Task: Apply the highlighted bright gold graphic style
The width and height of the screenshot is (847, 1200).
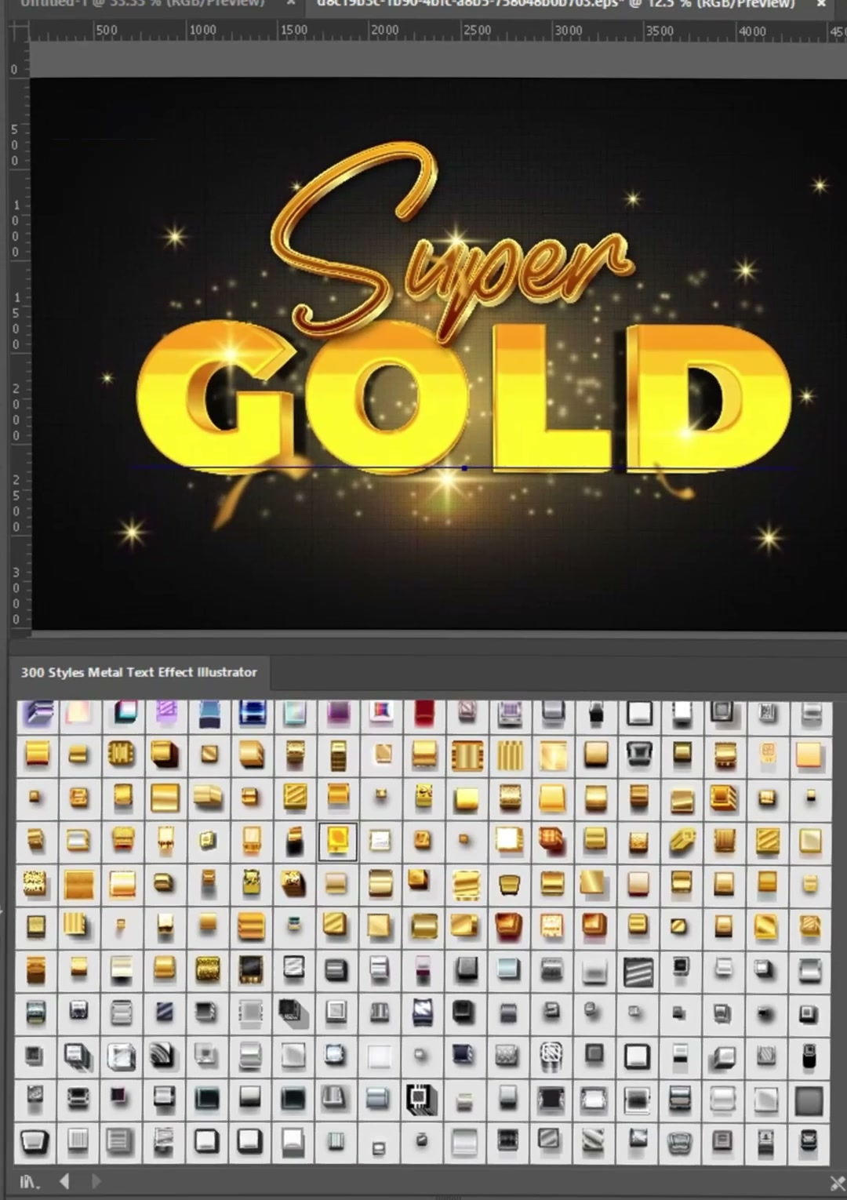Action: [337, 841]
